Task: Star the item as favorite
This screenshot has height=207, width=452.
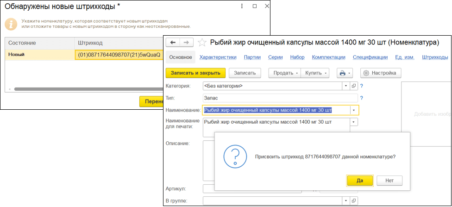Action: click(x=202, y=43)
